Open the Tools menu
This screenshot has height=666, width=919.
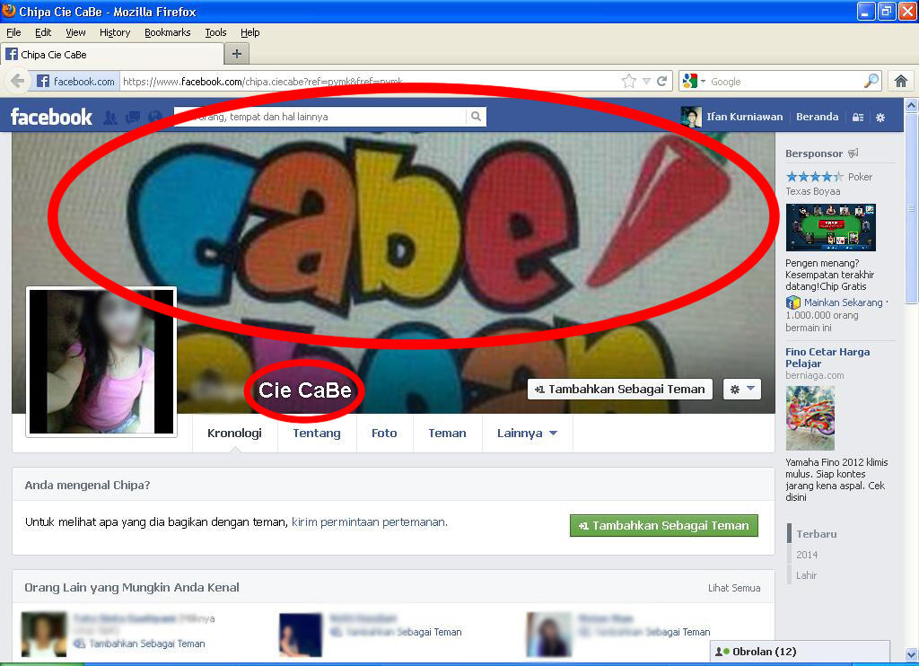tap(215, 32)
